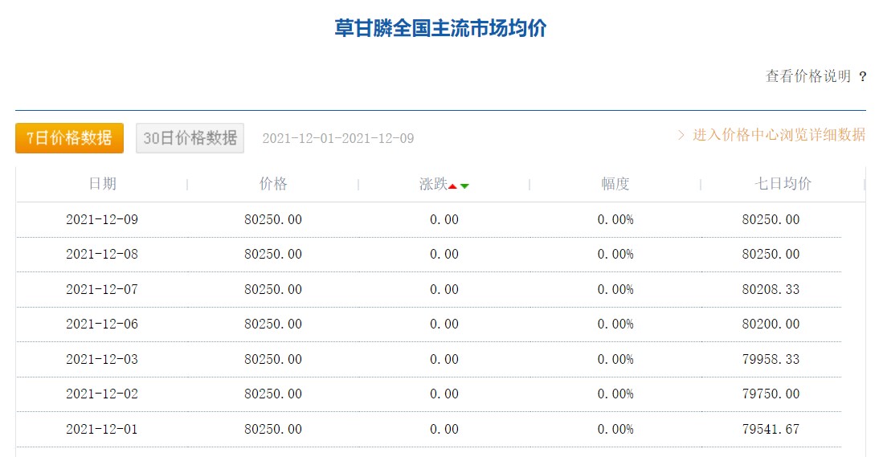Open 进入价格中心浏览详细数据 link
The image size is (879, 457).
click(779, 135)
